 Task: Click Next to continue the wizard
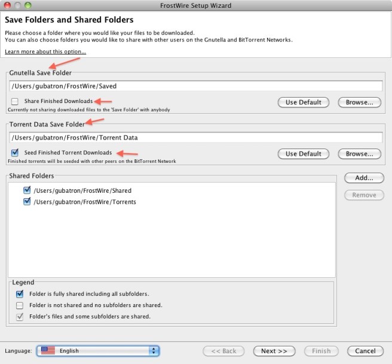point(274,351)
